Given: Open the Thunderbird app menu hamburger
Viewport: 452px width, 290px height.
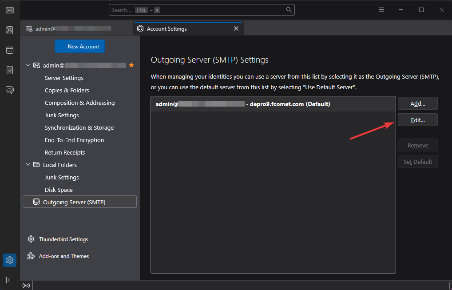Looking at the screenshot, I should point(381,10).
